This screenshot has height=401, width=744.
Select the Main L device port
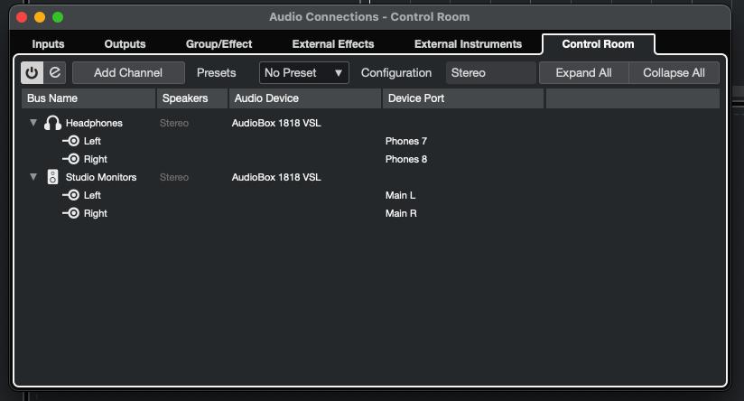click(400, 195)
